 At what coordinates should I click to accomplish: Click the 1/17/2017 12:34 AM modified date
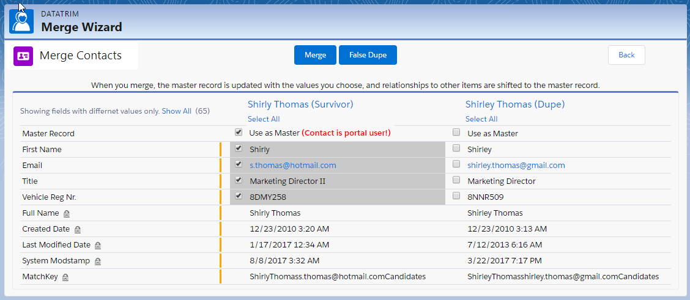tap(289, 244)
